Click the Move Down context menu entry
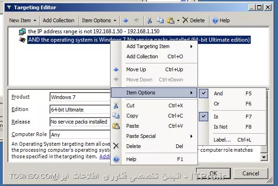 (x=154, y=80)
